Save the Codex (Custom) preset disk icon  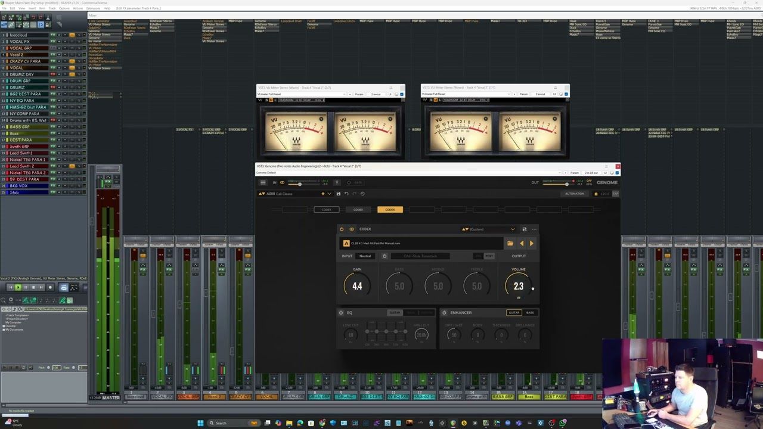pos(524,229)
